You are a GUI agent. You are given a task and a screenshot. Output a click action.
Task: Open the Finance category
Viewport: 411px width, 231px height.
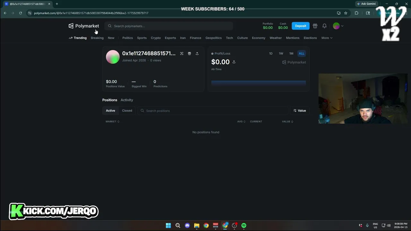[x=196, y=38]
